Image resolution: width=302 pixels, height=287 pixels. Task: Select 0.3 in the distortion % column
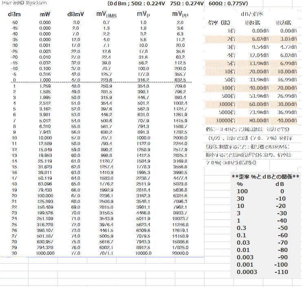pyautogui.click(x=241, y=228)
